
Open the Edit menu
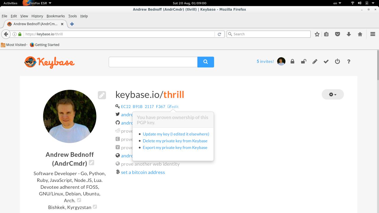click(x=14, y=16)
